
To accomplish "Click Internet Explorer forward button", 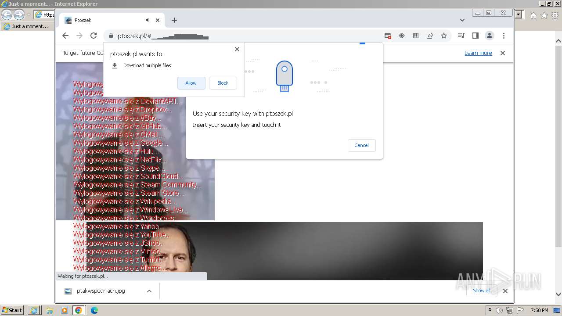I will pos(19,15).
